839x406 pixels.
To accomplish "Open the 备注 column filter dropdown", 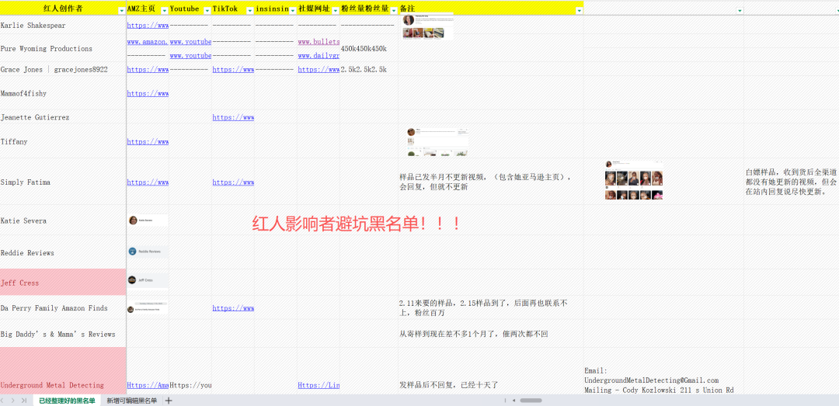I will [579, 11].
